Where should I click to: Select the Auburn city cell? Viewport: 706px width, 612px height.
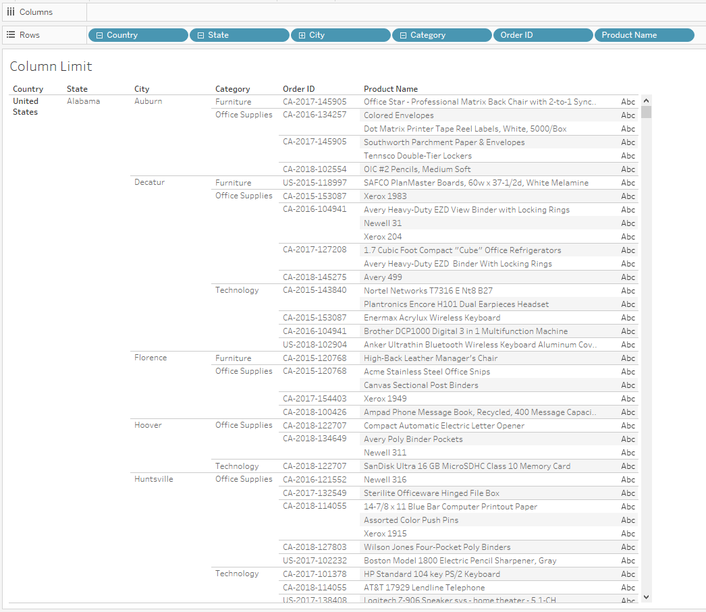click(148, 101)
